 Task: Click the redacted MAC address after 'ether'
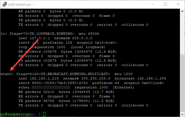click(51, 87)
